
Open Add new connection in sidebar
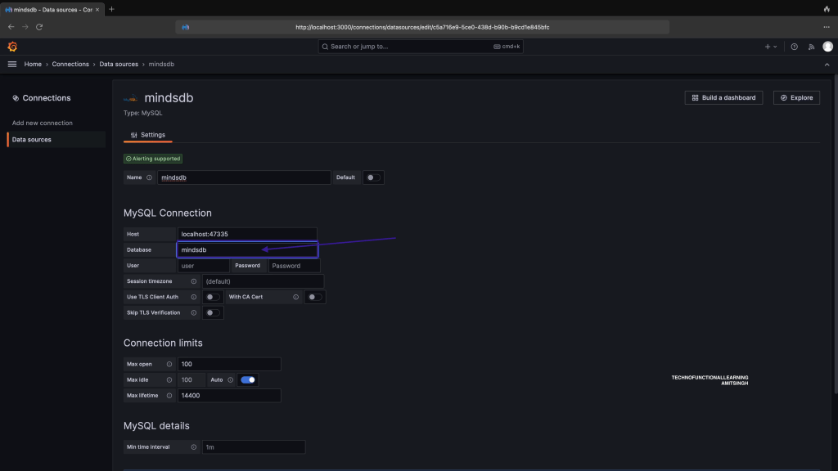point(43,123)
